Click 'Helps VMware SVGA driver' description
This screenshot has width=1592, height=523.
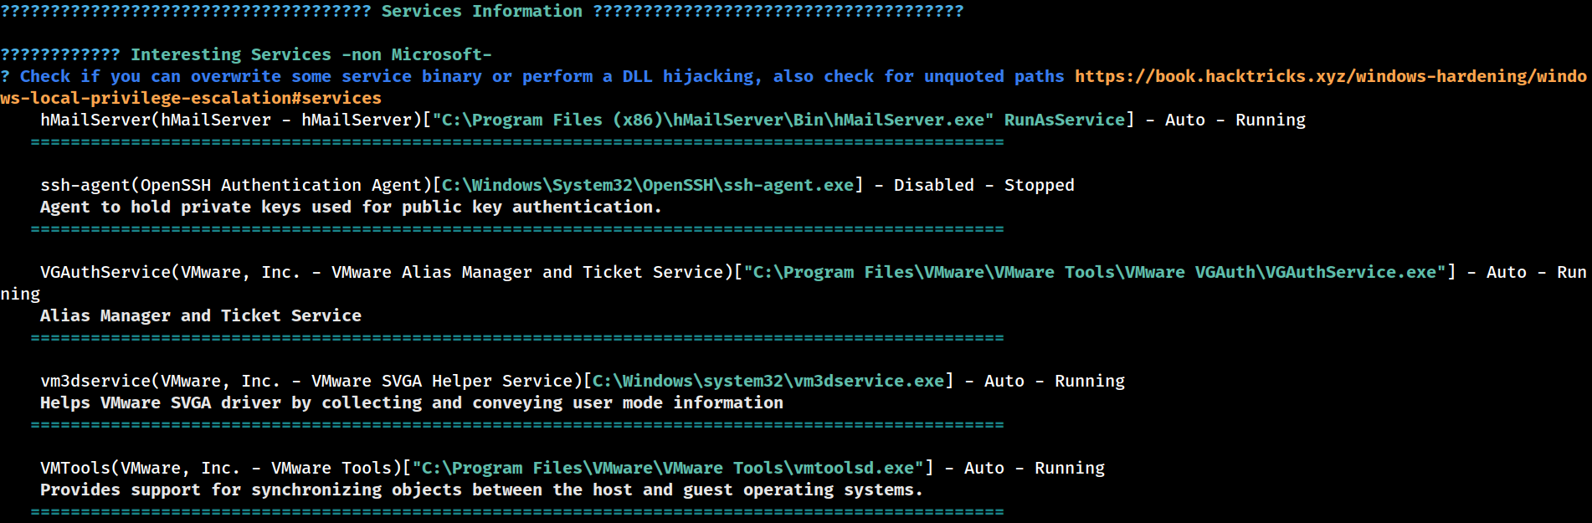pyautogui.click(x=412, y=403)
